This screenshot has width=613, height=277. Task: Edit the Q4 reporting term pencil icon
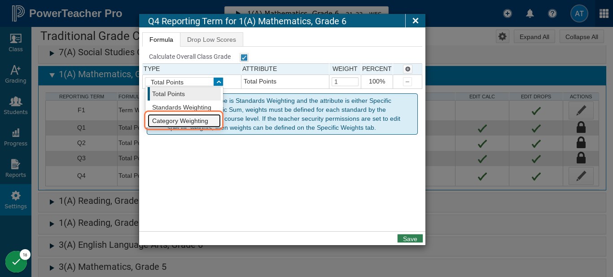(x=581, y=176)
